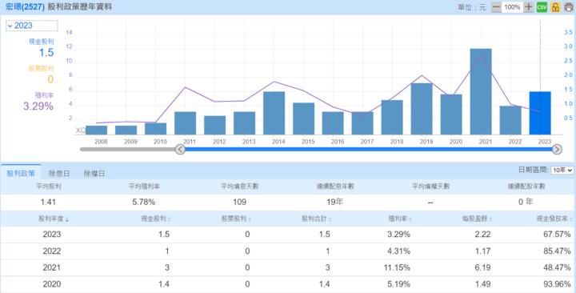Screen dimensions: 576x293
Task: Click the 1.17 EPS cell
Action: click(482, 251)
